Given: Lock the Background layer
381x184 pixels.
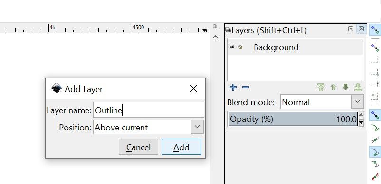Looking at the screenshot, I should pos(240,47).
